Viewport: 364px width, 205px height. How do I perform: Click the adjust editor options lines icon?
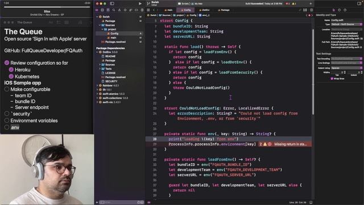tap(300, 10)
